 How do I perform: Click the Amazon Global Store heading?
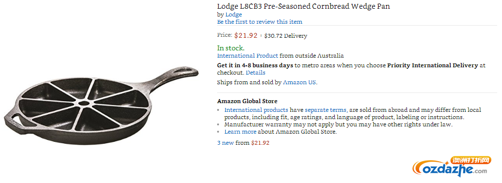tap(247, 101)
